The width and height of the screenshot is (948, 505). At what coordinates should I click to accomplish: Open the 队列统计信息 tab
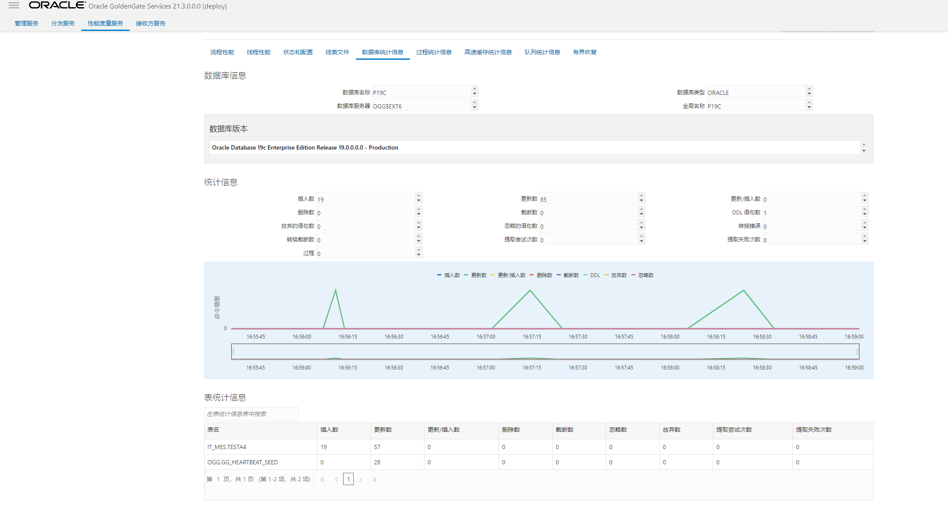[542, 52]
